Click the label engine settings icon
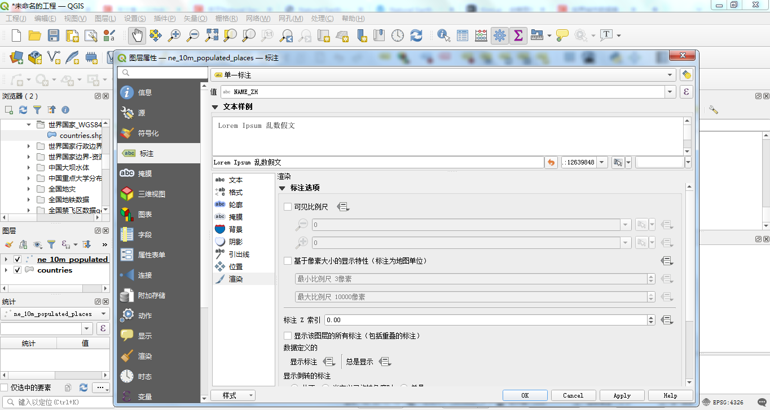 tap(686, 75)
